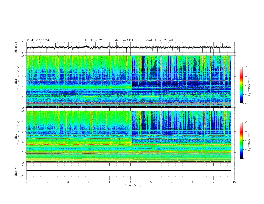Viewport: 264px width, 204px height.
Task: Click time axis tick label "6"
Action: point(151,182)
